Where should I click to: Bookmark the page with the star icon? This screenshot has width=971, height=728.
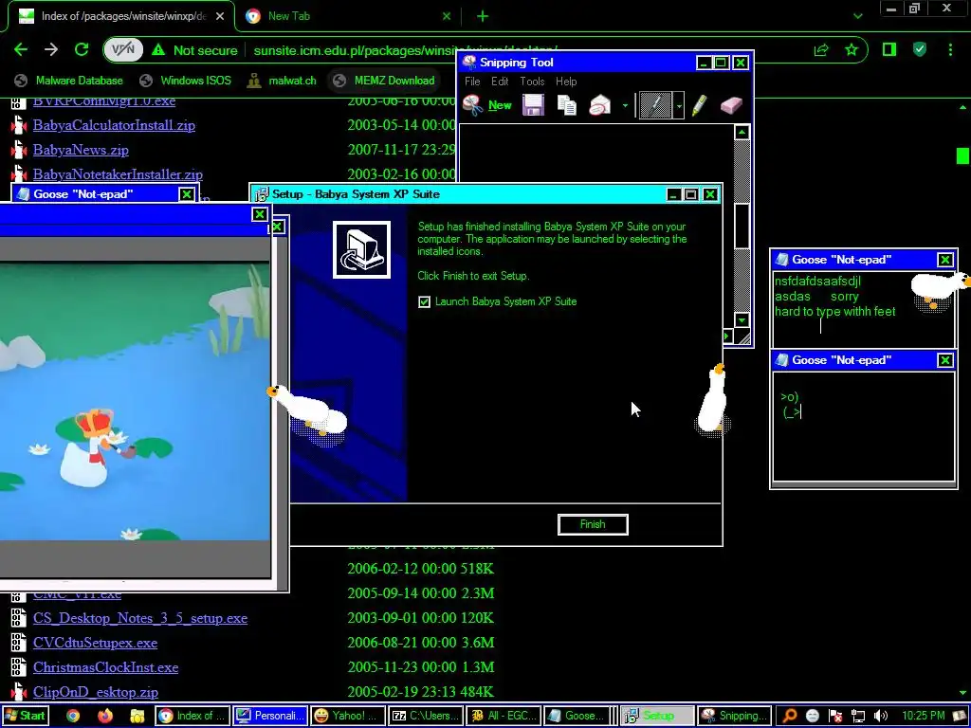(852, 50)
